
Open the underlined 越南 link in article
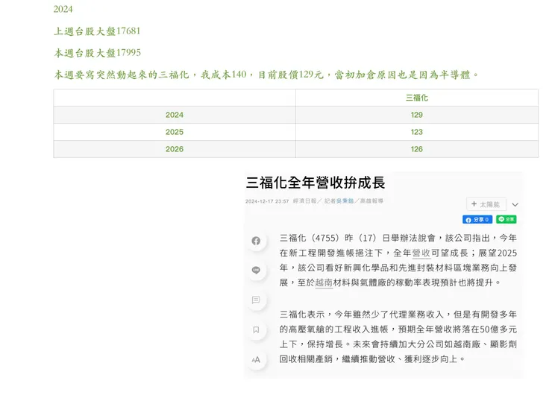click(324, 282)
